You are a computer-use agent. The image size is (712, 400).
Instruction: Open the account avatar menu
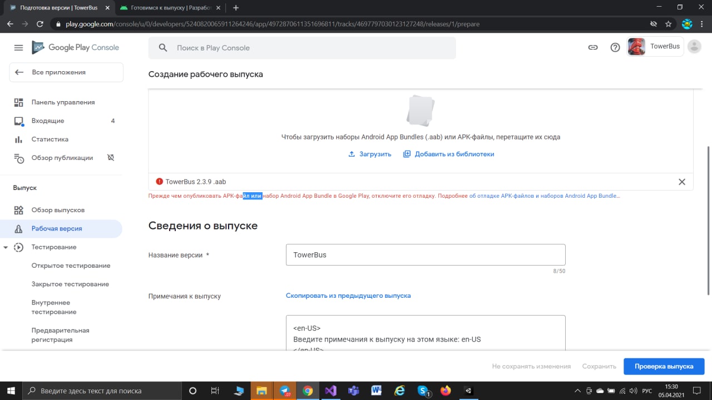coord(694,47)
